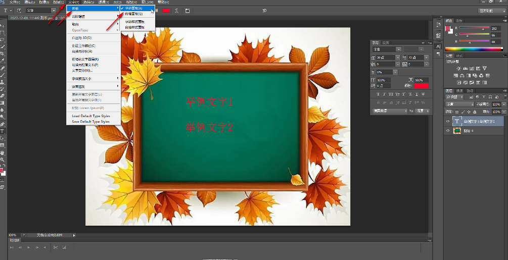The image size is (508, 260).
Task: Select the Zoom tool in the toolbox
Action: coord(3,159)
